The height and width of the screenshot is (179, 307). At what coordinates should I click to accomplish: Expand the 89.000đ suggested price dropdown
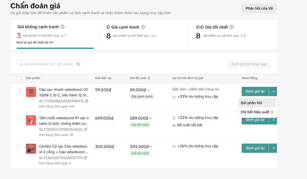148,90
